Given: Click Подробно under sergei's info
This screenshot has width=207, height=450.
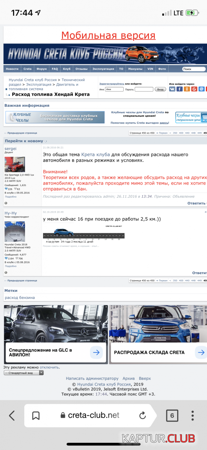Looking at the screenshot, I should tap(10, 196).
